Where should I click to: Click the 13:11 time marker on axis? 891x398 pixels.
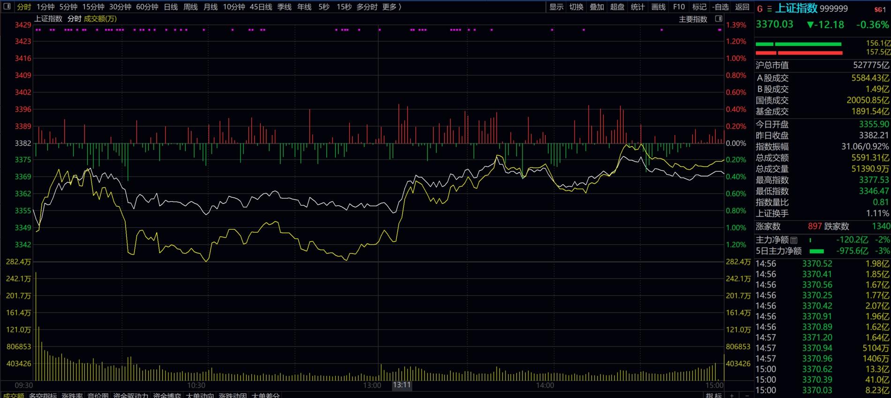coord(402,385)
